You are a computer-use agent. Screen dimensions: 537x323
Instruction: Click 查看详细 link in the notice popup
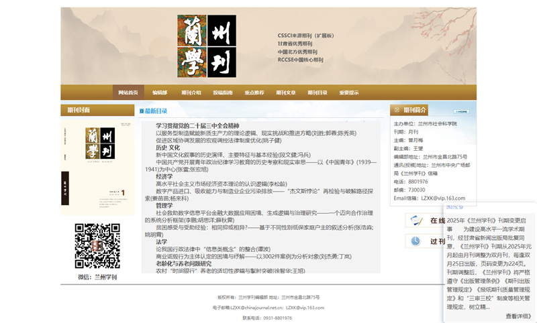(x=518, y=316)
